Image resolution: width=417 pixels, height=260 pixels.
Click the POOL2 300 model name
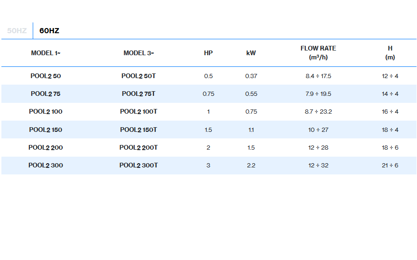coord(45,166)
